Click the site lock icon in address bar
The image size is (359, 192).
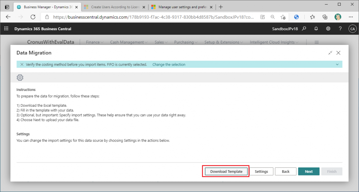pyautogui.click(x=47, y=17)
